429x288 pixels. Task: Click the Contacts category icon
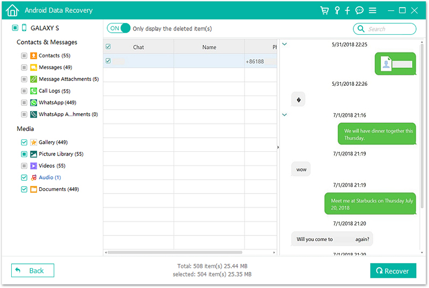[33, 56]
